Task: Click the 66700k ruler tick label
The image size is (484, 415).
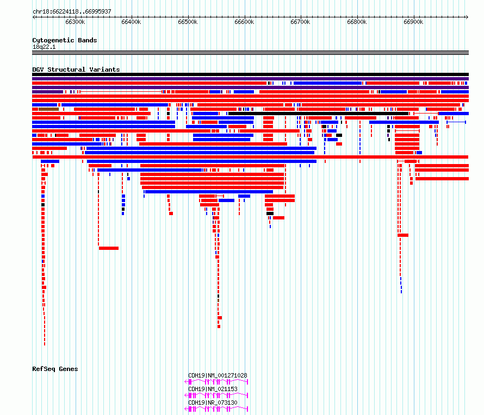Action: point(300,22)
